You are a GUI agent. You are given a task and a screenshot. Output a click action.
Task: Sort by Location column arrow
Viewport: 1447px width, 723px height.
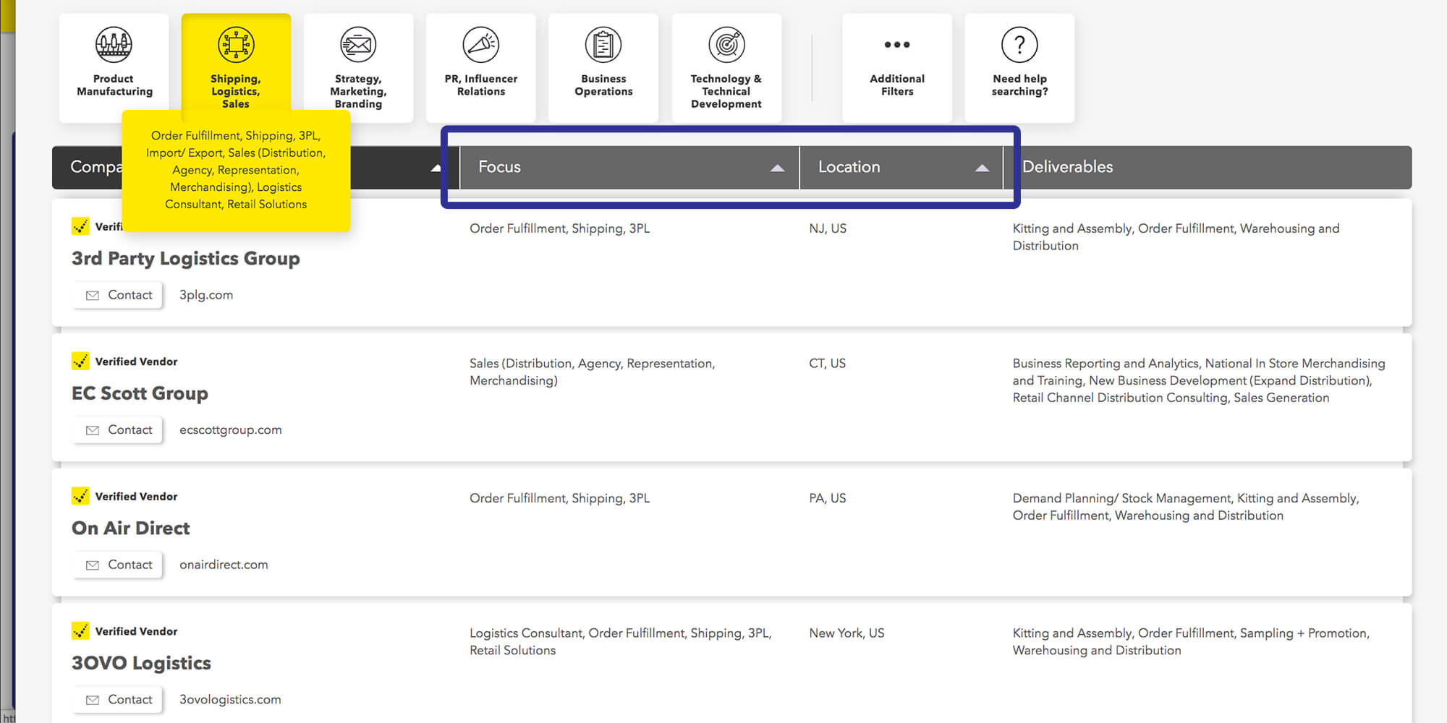pyautogui.click(x=982, y=168)
